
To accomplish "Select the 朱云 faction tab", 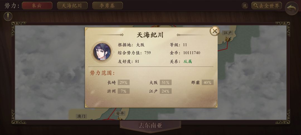I will tap(37, 6).
